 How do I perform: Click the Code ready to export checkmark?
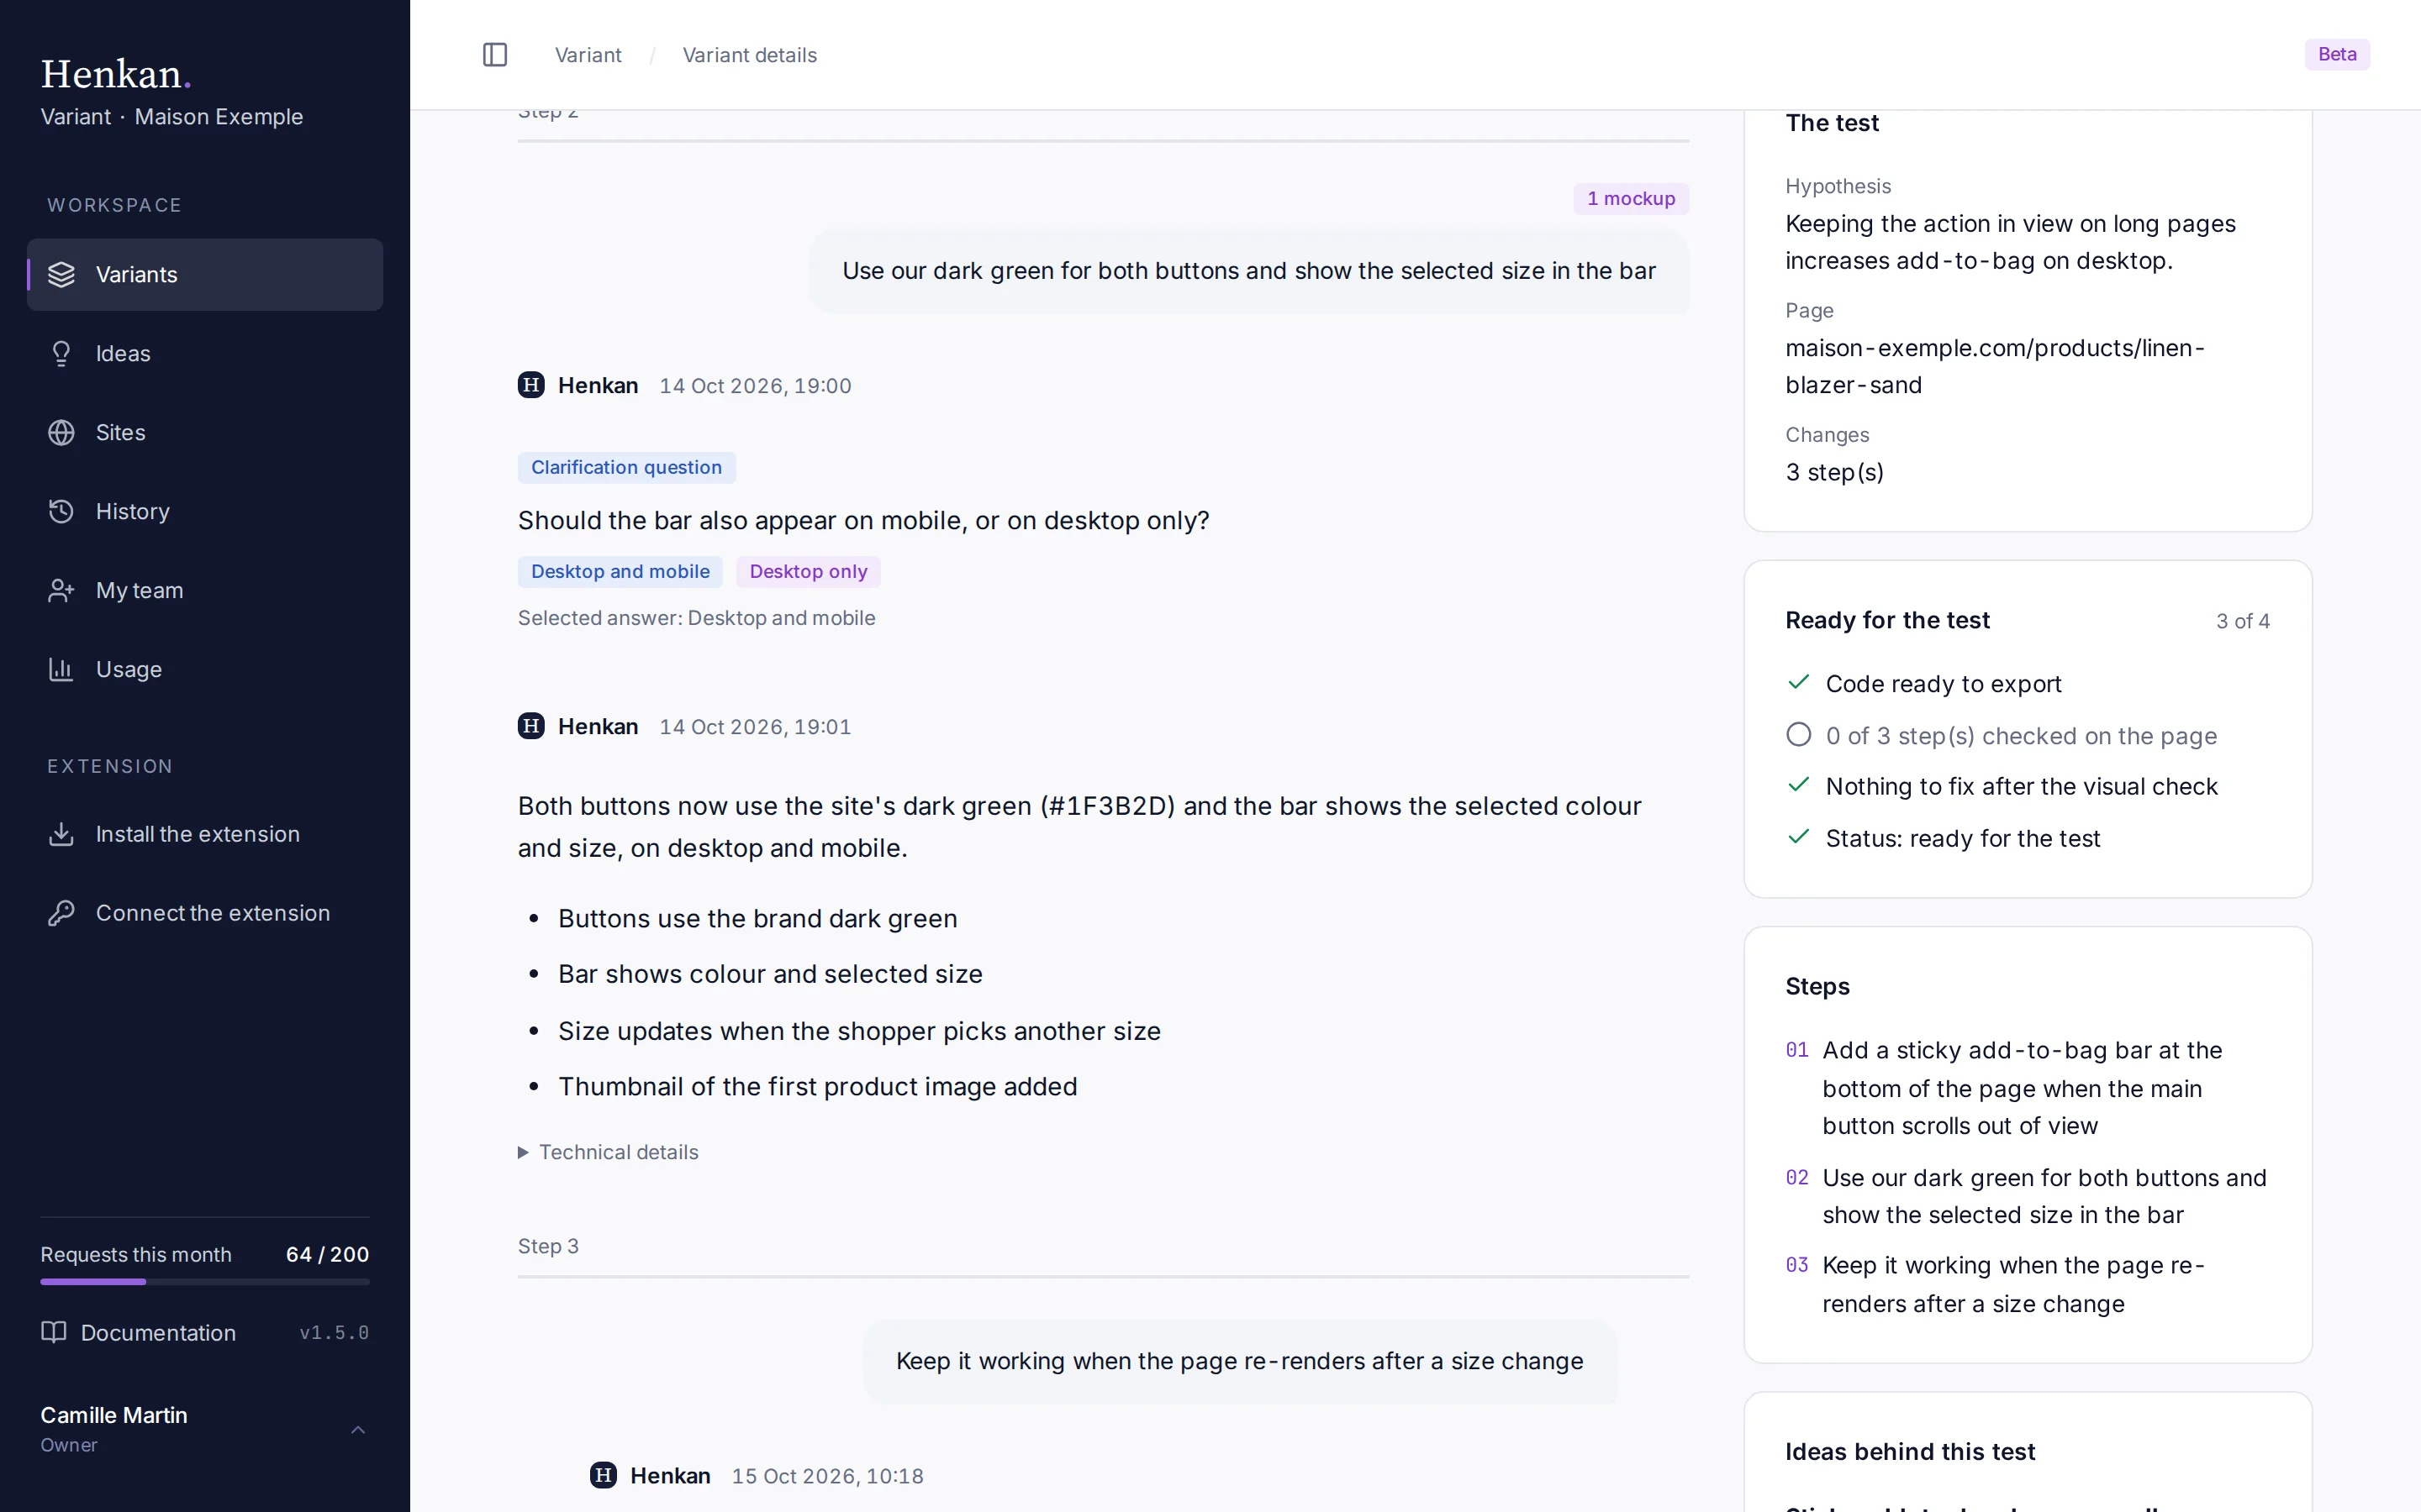[x=1799, y=682]
